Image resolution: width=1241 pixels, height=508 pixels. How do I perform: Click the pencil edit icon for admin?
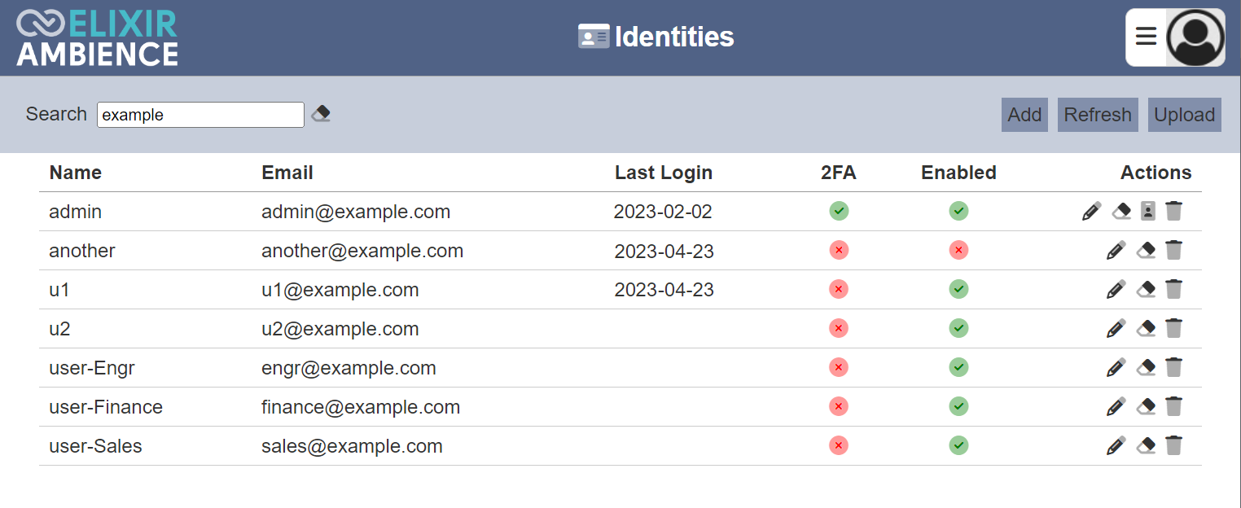1092,212
